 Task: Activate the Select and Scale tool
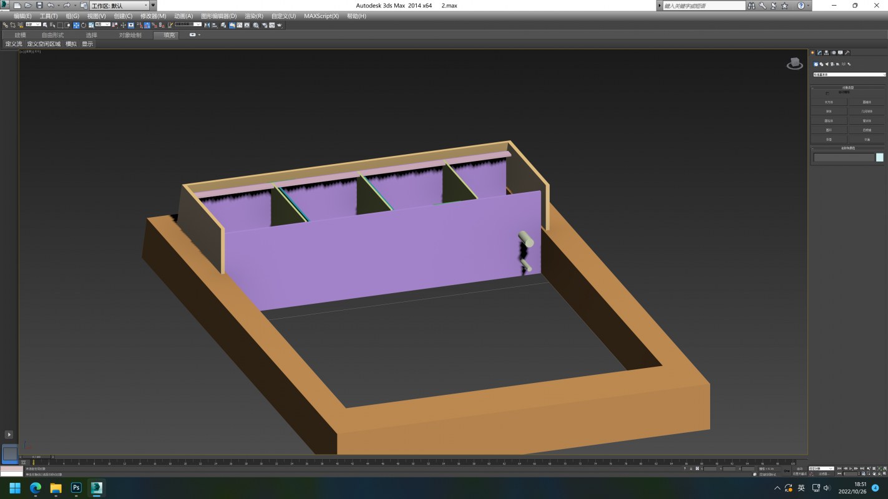click(x=91, y=25)
